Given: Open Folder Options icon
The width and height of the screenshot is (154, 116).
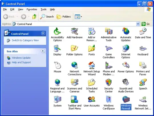Looking at the screenshot, I should 74,48.
